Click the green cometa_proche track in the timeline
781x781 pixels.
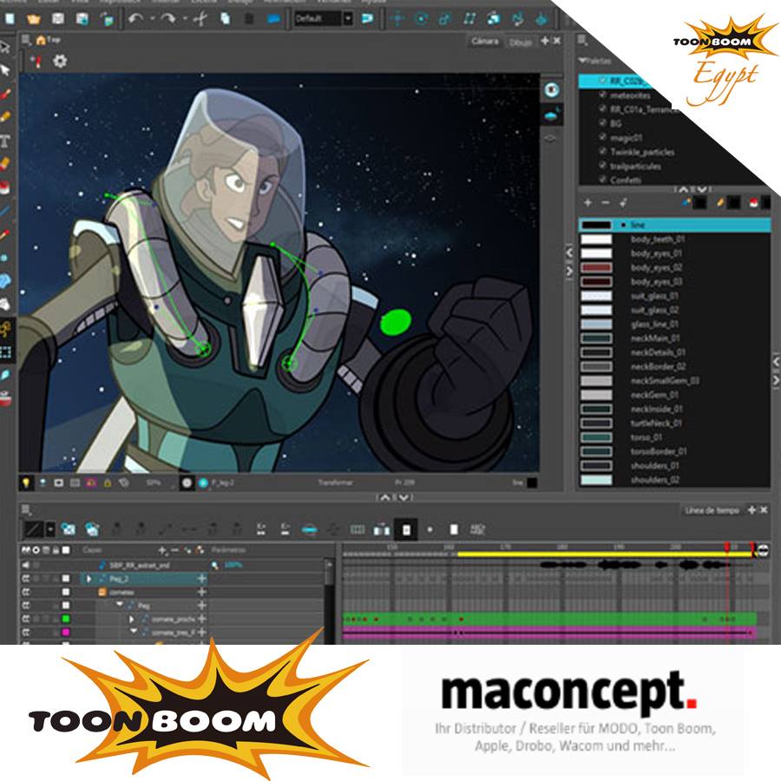pyautogui.click(x=549, y=619)
